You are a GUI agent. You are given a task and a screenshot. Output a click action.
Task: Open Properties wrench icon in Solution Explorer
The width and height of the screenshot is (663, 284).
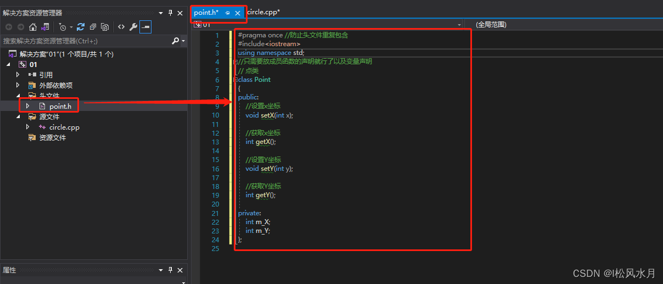tap(133, 27)
